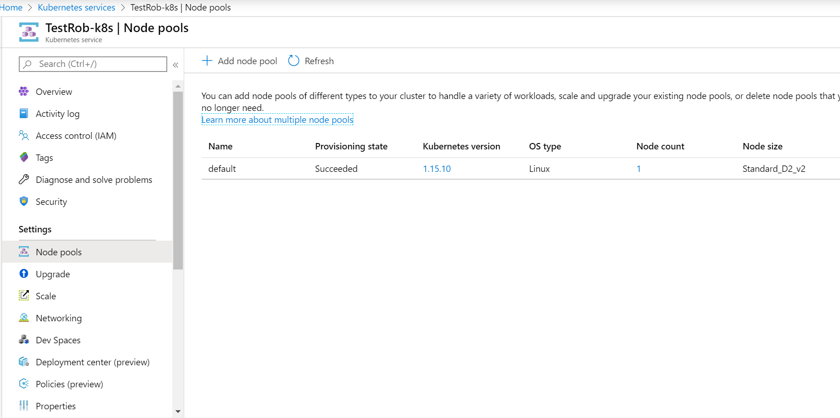The image size is (840, 418).
Task: Click the Deployment center icon
Action: coord(24,362)
